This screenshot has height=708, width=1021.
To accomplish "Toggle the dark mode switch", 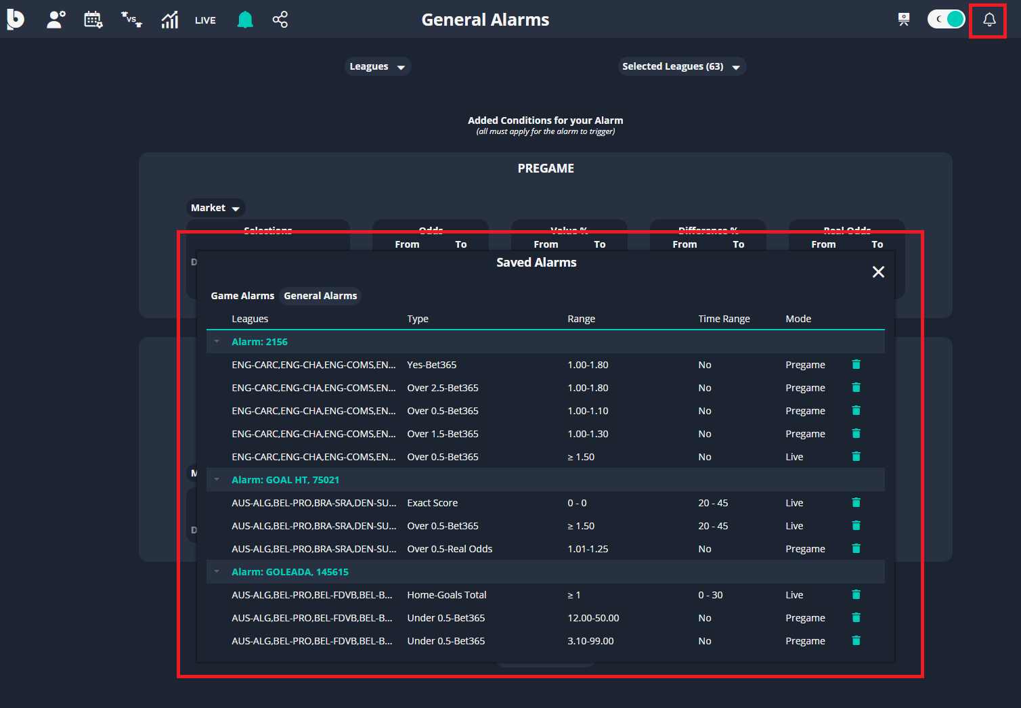I will [x=946, y=19].
